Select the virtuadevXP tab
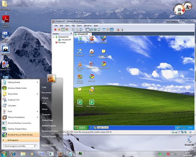 (x=83, y=34)
